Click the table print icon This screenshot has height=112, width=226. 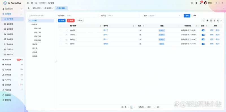pos(211,21)
